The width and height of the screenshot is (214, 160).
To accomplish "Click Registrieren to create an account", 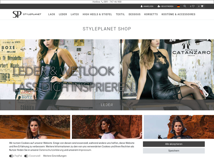I will pos(166,6).
